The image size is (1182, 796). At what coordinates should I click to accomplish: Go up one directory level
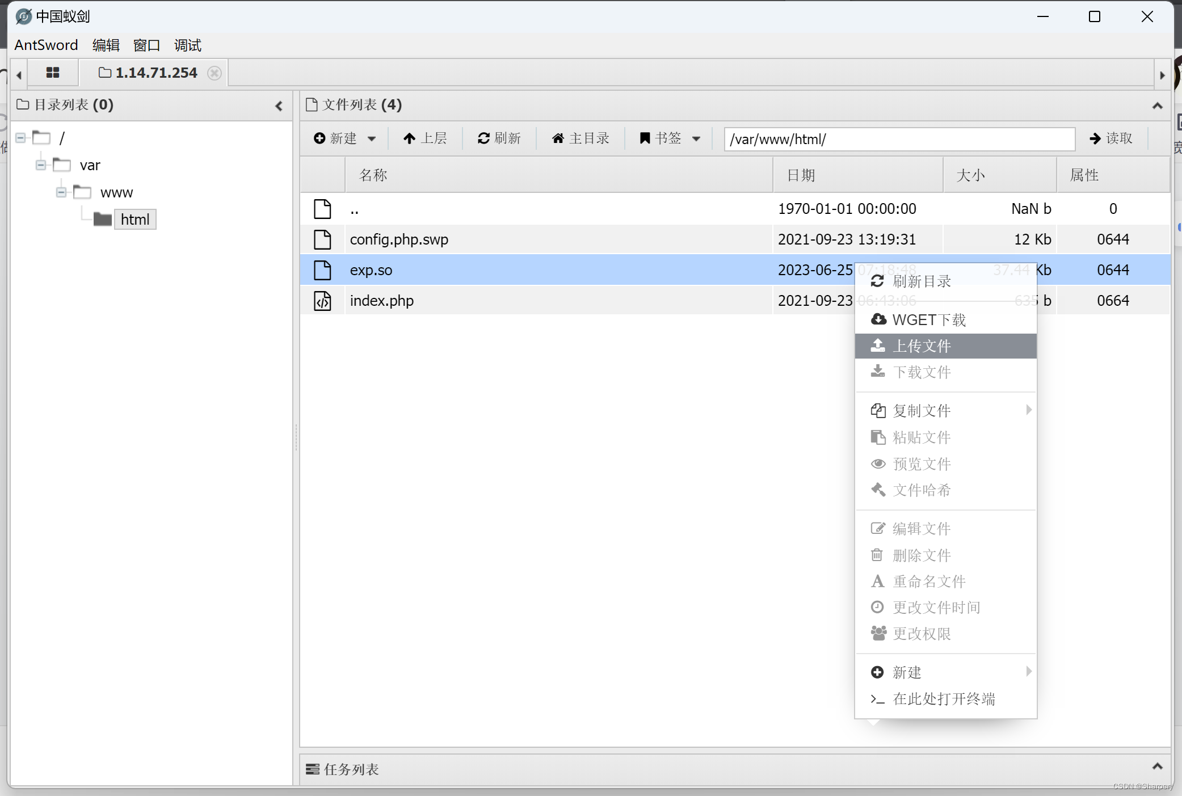[425, 138]
